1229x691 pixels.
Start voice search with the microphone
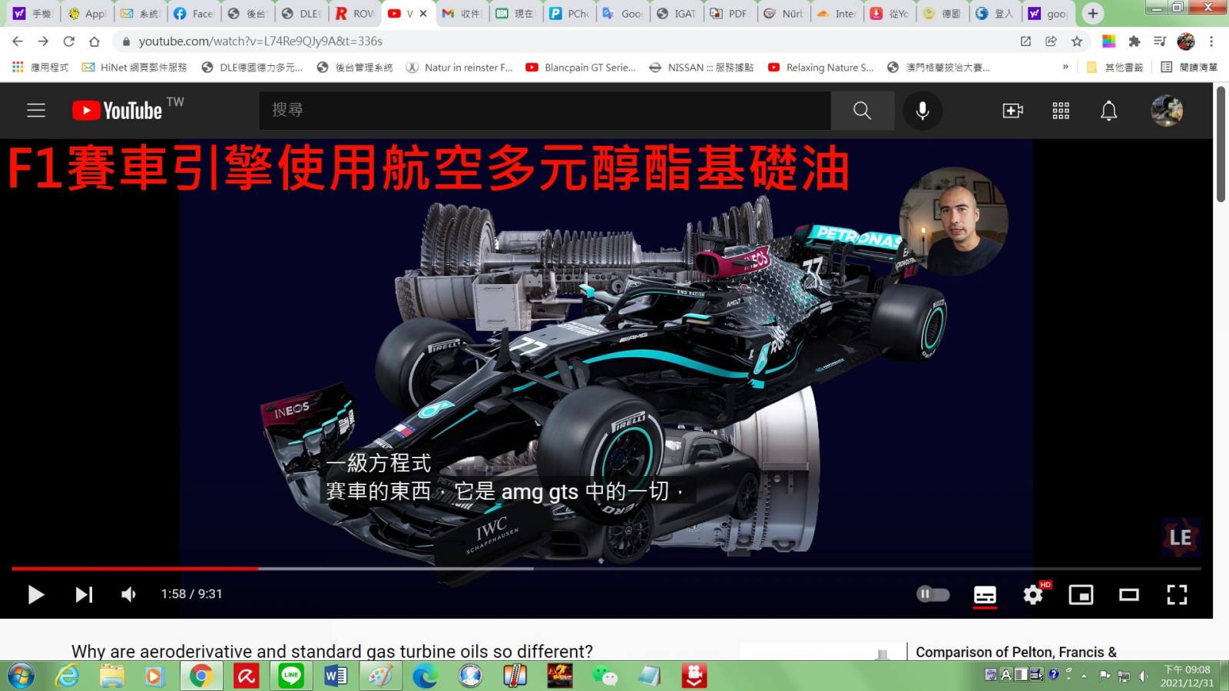click(923, 111)
